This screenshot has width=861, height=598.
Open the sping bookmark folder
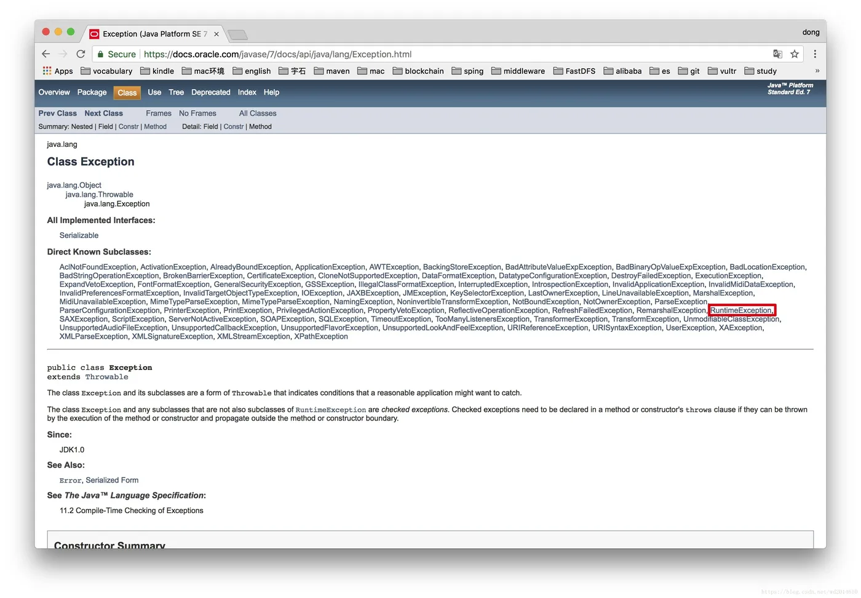coord(467,71)
